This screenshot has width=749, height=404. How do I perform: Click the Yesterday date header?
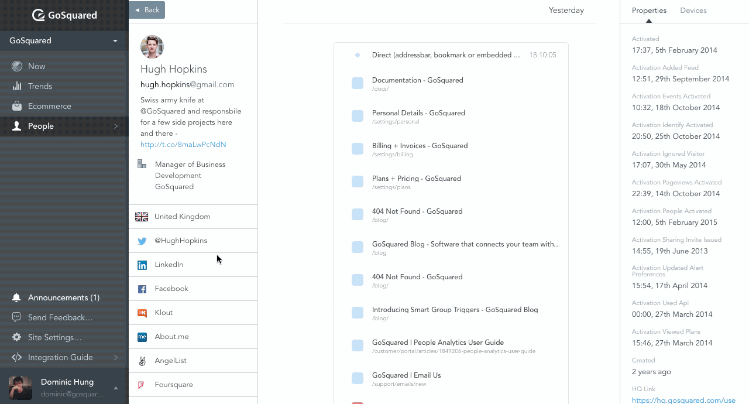click(566, 10)
